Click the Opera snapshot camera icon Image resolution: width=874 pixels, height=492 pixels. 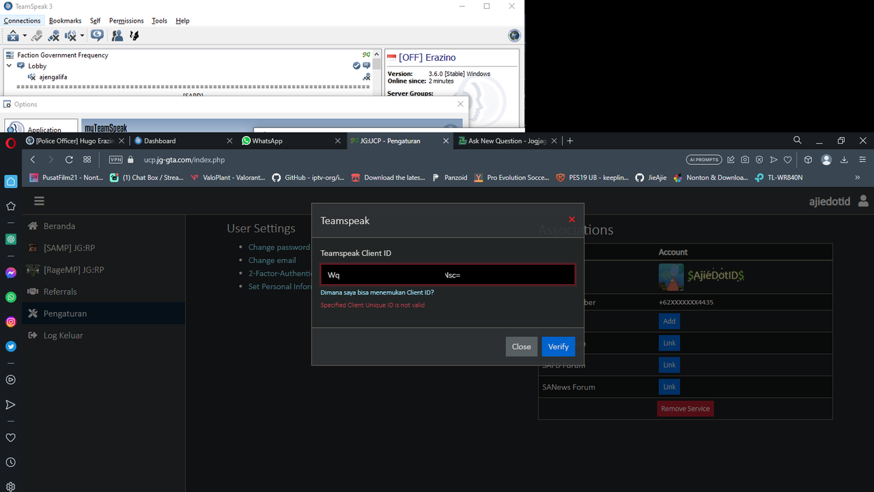(x=745, y=160)
